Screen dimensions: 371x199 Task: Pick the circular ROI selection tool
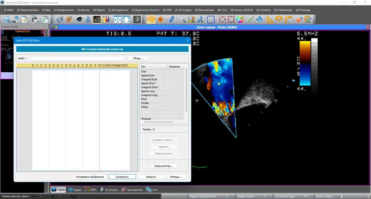[222, 19]
